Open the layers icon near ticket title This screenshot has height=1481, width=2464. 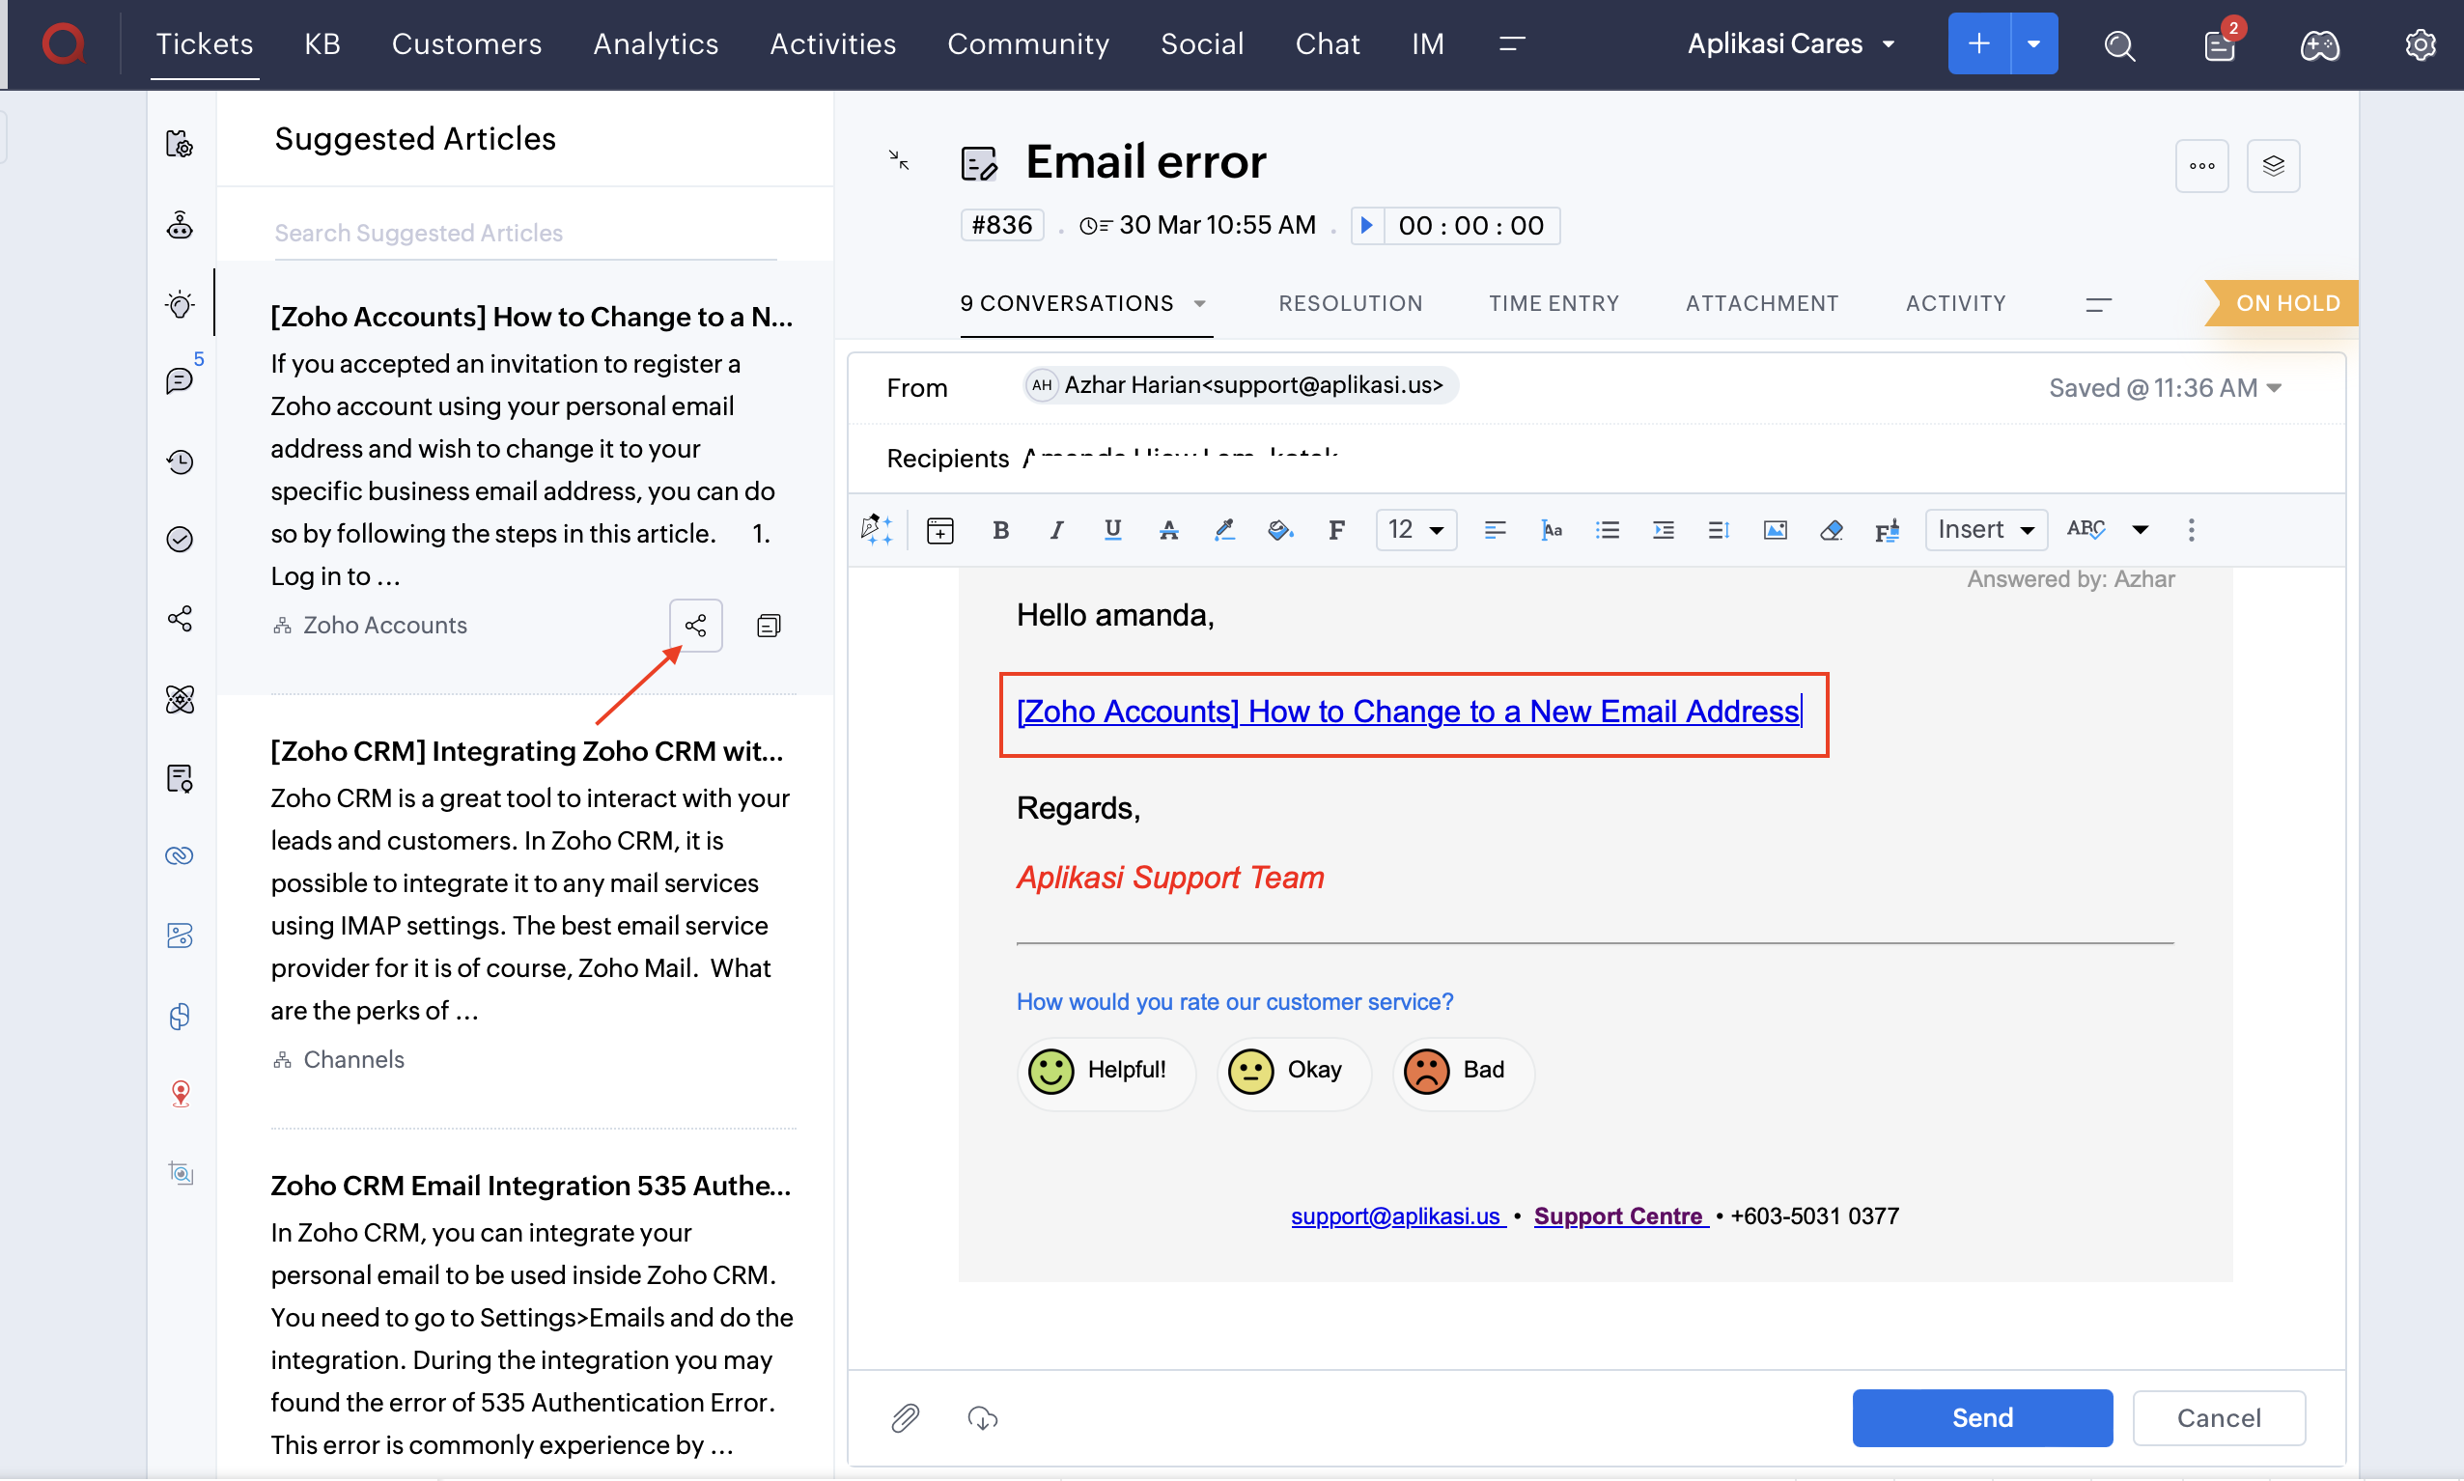pos(2274,166)
